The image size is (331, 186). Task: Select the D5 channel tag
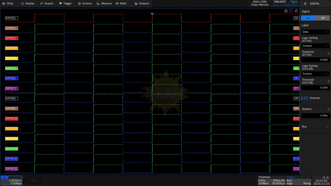point(296,68)
